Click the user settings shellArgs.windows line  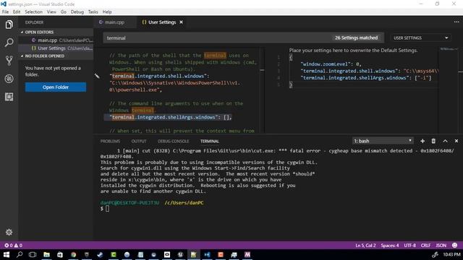click(366, 78)
